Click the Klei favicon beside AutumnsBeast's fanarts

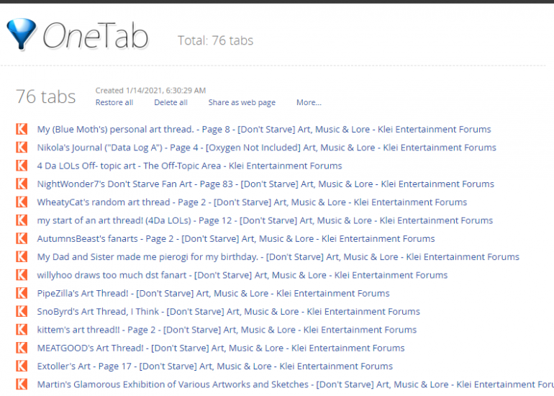[22, 238]
